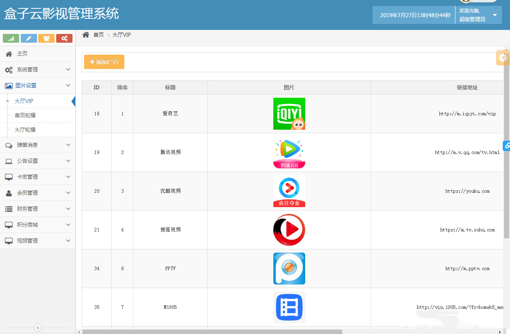Click the http://m.v.qq.com/tv.html link address

point(467,152)
